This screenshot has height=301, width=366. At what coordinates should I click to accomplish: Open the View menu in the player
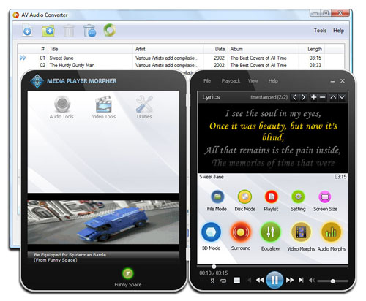(x=253, y=81)
